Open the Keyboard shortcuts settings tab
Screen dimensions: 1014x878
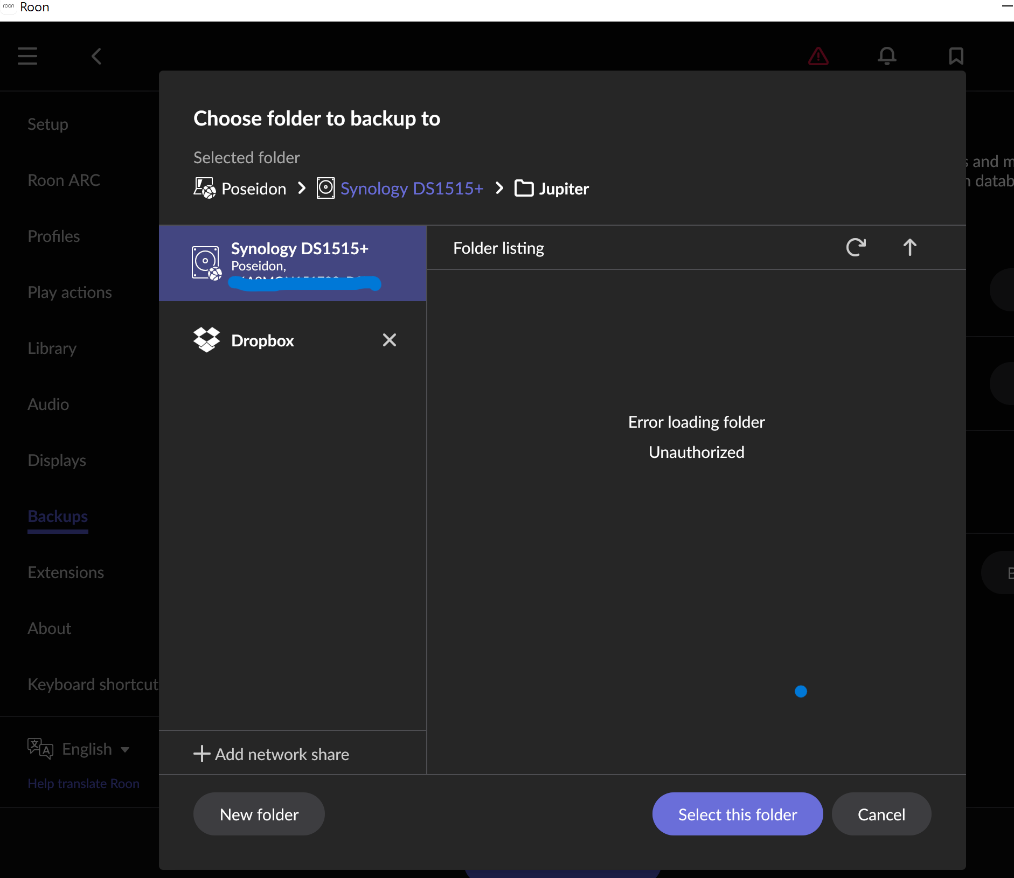93,685
